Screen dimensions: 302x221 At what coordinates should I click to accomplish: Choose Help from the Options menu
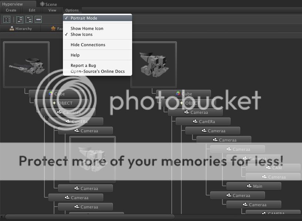pyautogui.click(x=97, y=55)
